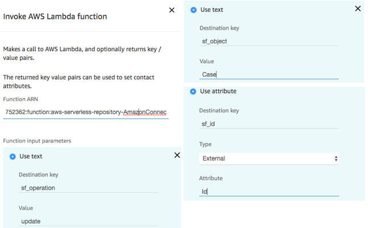Click the Use text label above sf_object
This screenshot has width=368, height=228.
[x=212, y=10]
